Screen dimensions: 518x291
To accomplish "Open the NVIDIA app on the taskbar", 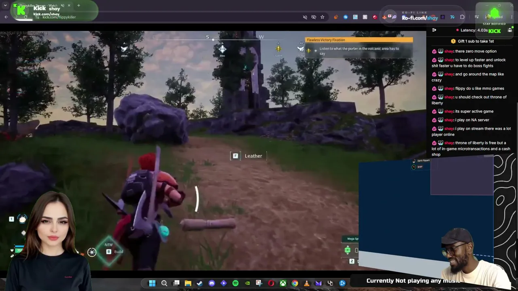I will (247, 283).
